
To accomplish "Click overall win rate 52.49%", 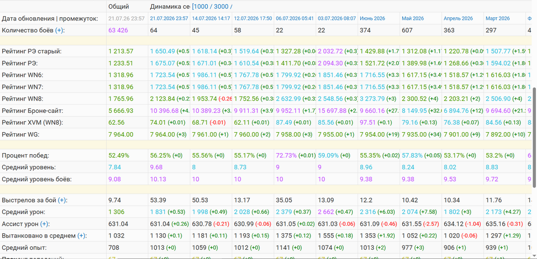I will pos(119,155).
